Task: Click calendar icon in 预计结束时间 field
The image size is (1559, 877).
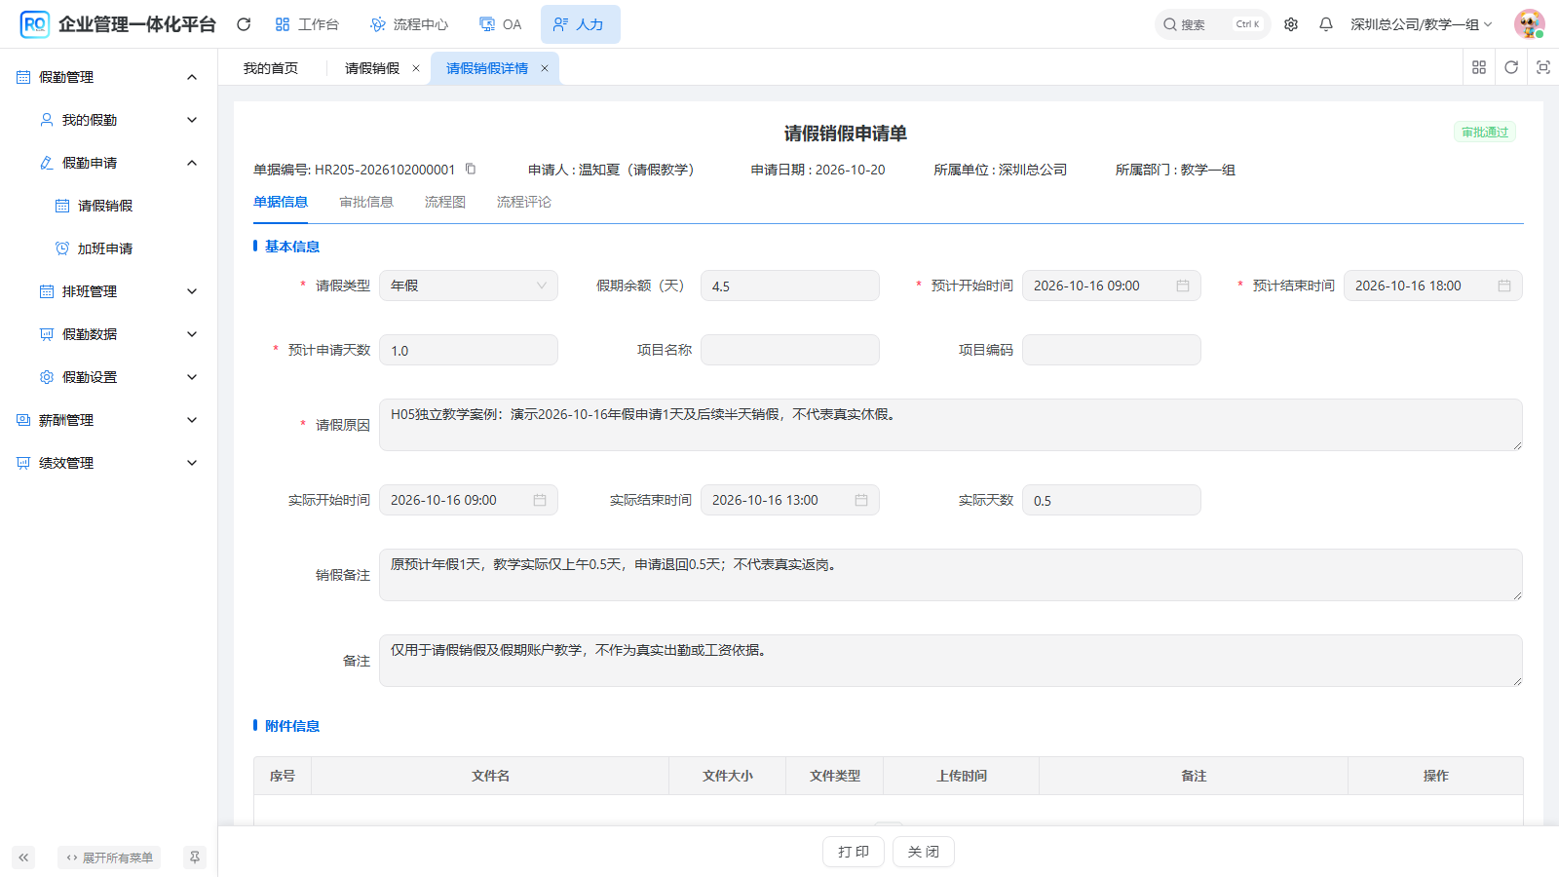Action: (x=1504, y=286)
